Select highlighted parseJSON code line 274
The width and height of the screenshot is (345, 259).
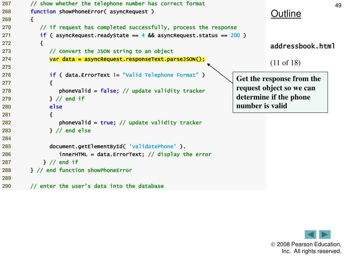(127, 59)
